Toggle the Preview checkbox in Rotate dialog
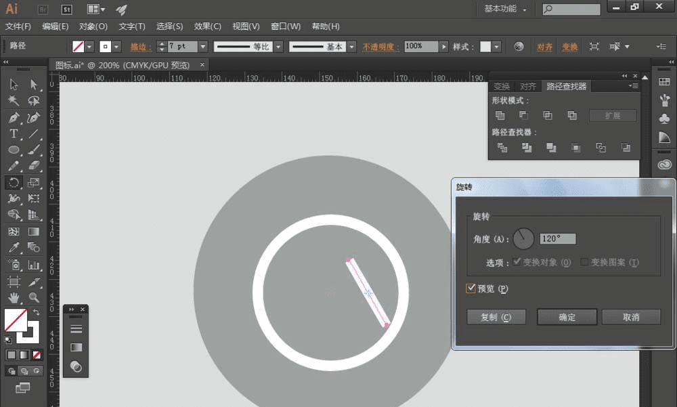Screen dimensions: 677x407 coord(471,288)
